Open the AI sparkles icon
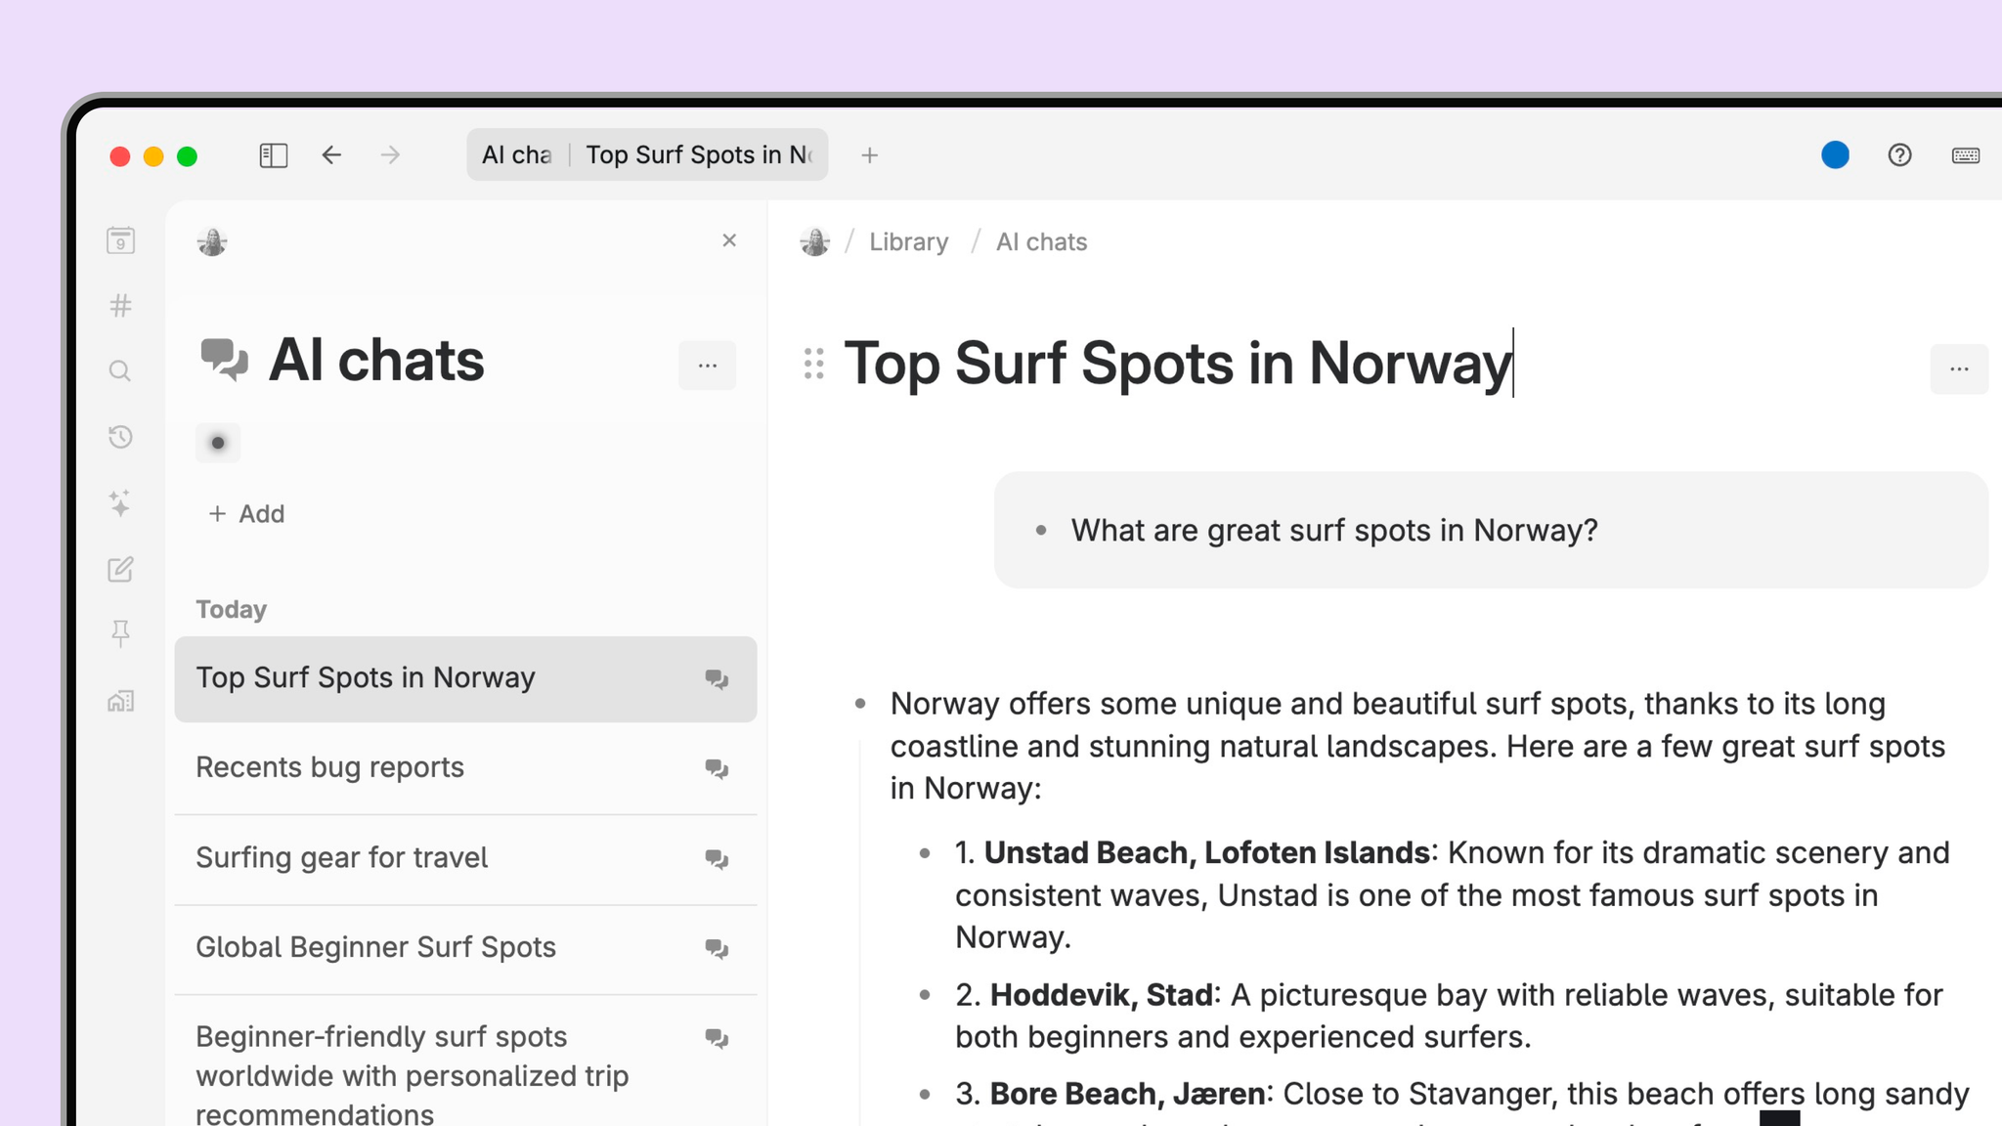This screenshot has height=1126, width=2002. click(120, 503)
